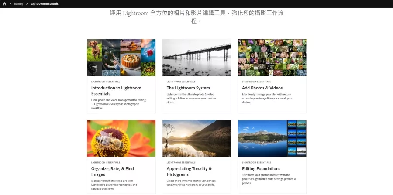Viewport: 393px width, 195px height.
Task: Open the photo collage thumbnail with dog
Action: click(x=121, y=58)
